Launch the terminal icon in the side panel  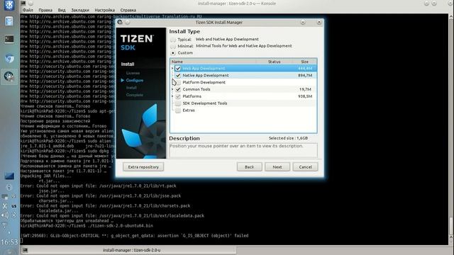coord(9,39)
